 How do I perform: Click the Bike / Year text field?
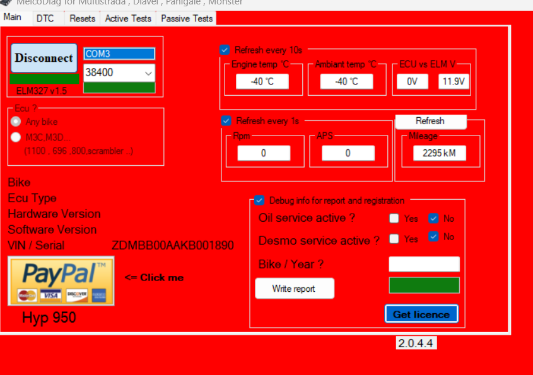(x=424, y=264)
